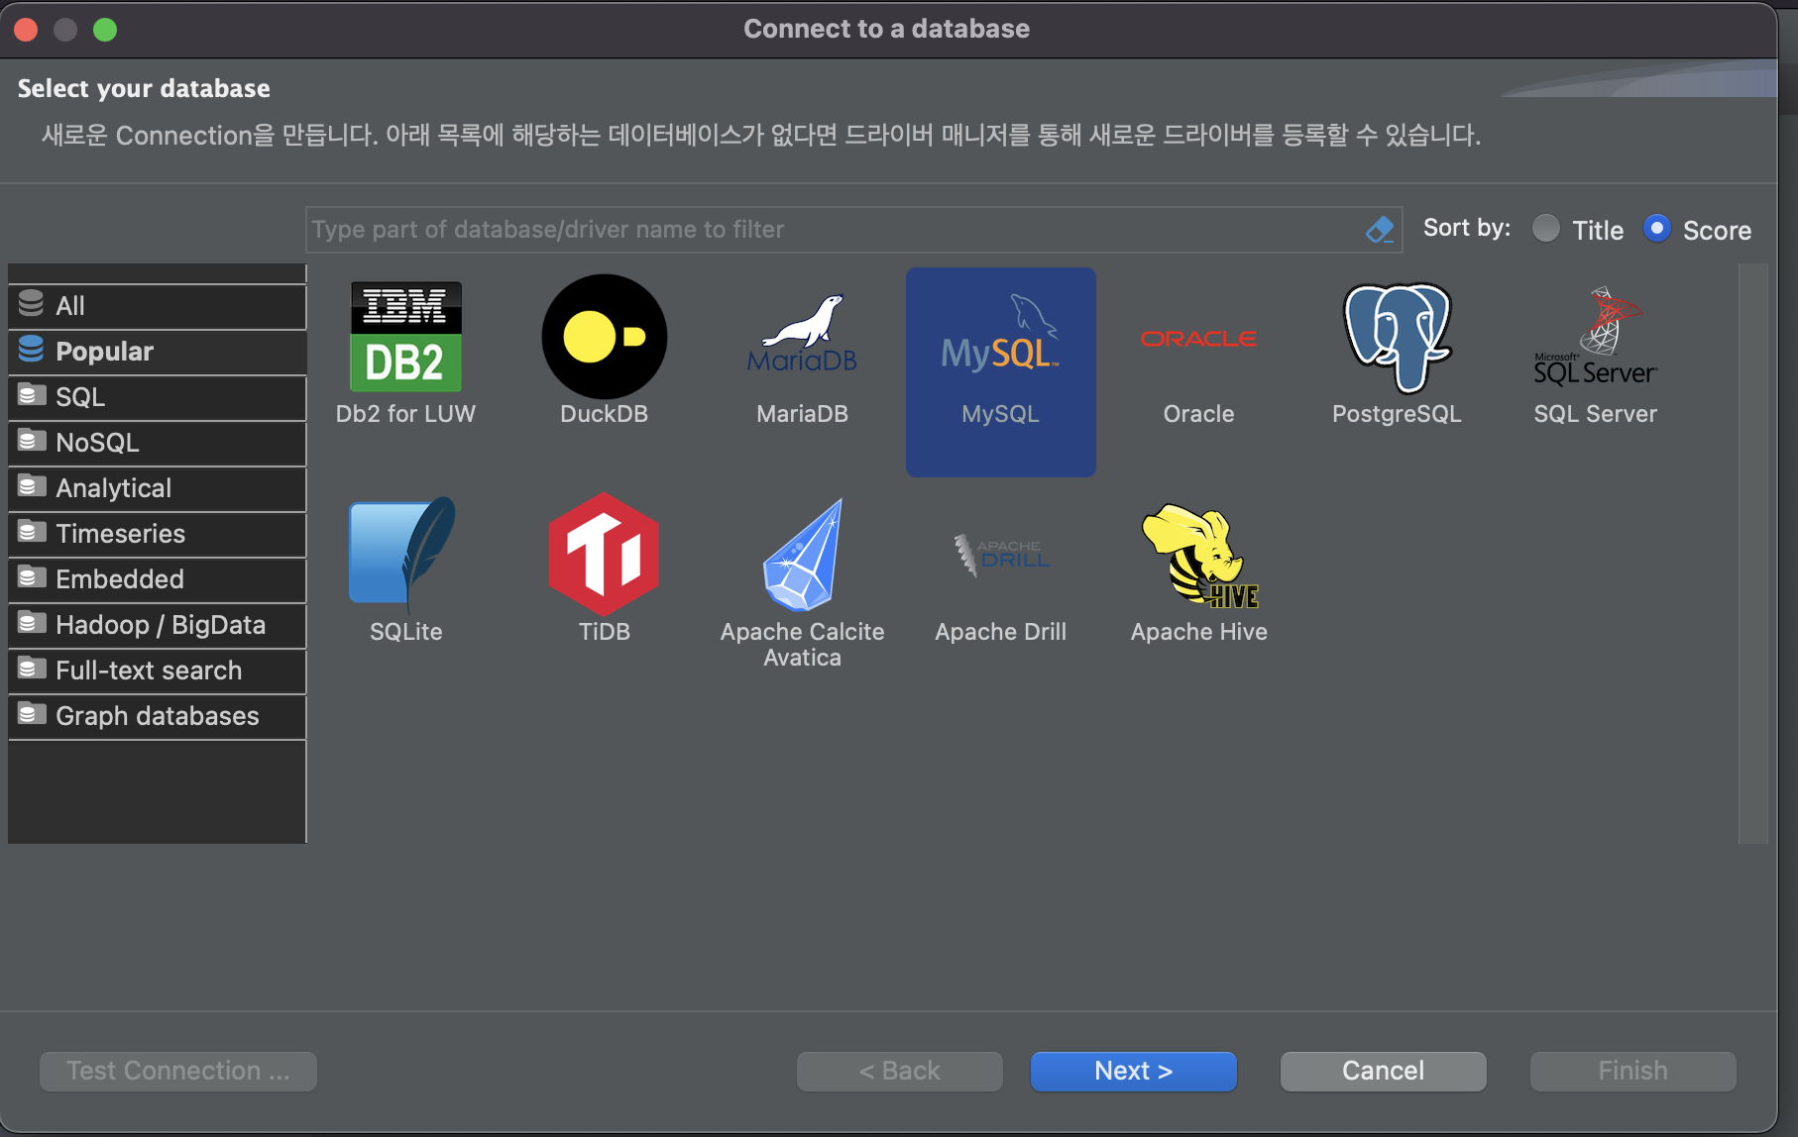This screenshot has width=1798, height=1137.
Task: Click Test Connection ... button
Action: (x=178, y=1071)
